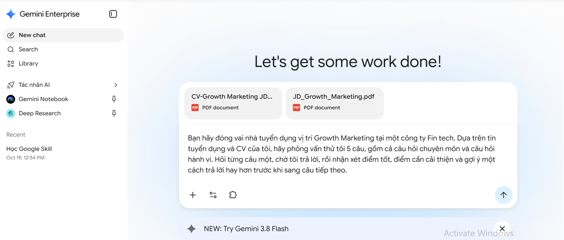Toggle pin for Deep Research
564x240 pixels.
(114, 113)
